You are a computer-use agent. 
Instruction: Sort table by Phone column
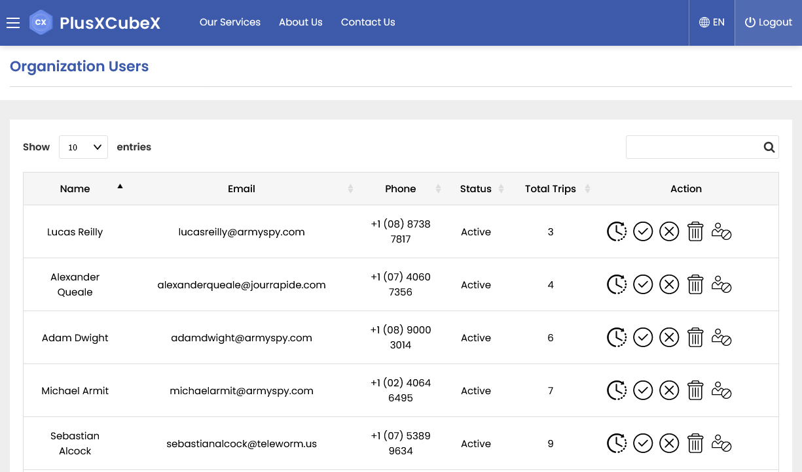pyautogui.click(x=401, y=189)
